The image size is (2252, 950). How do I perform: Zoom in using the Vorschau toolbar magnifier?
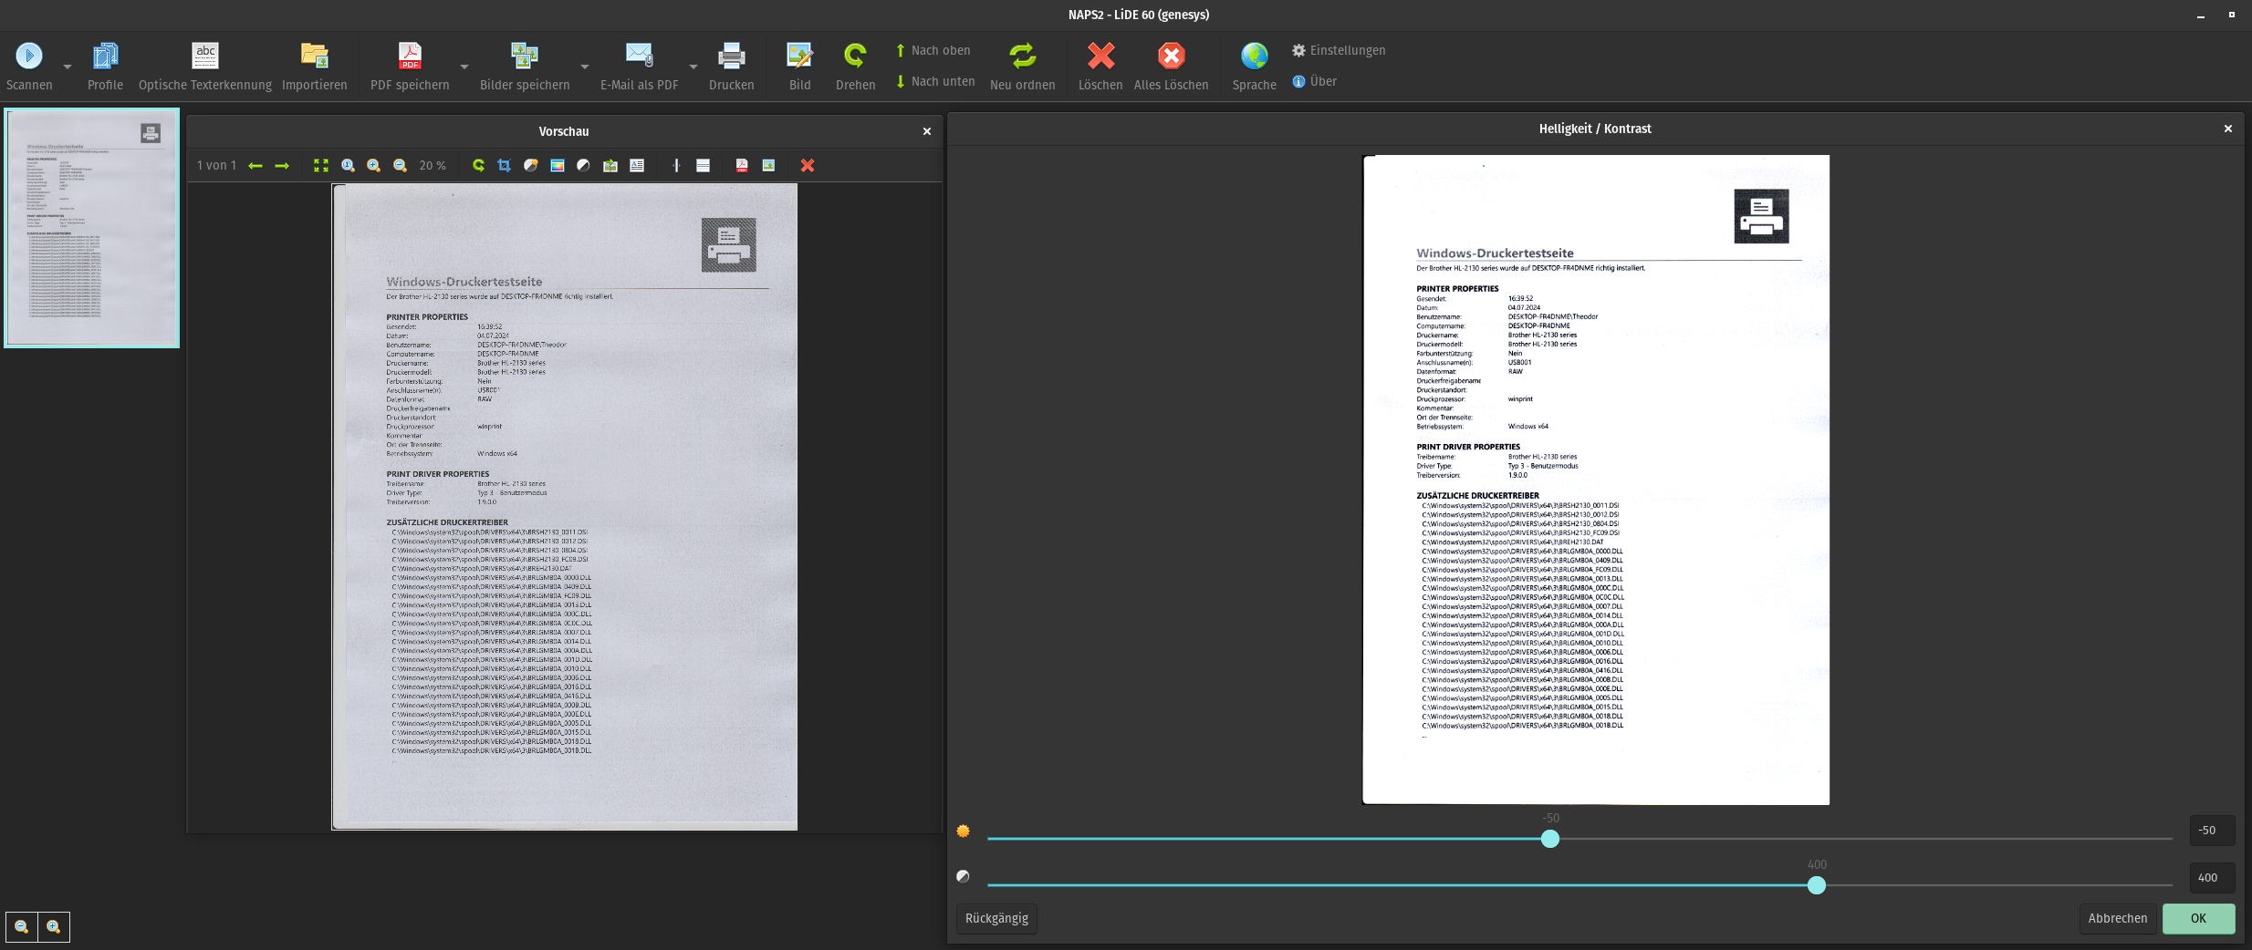point(374,166)
